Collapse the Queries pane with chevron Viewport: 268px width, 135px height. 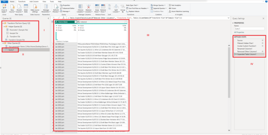pyautogui.click(x=48, y=19)
